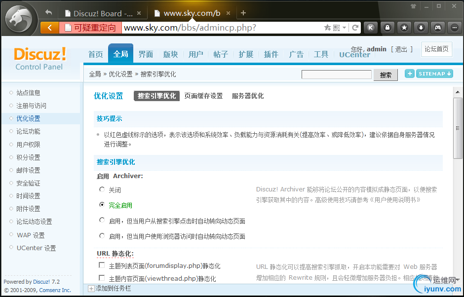Select 积分设置 in sidebar
The width and height of the screenshot is (464, 297).
(29, 157)
